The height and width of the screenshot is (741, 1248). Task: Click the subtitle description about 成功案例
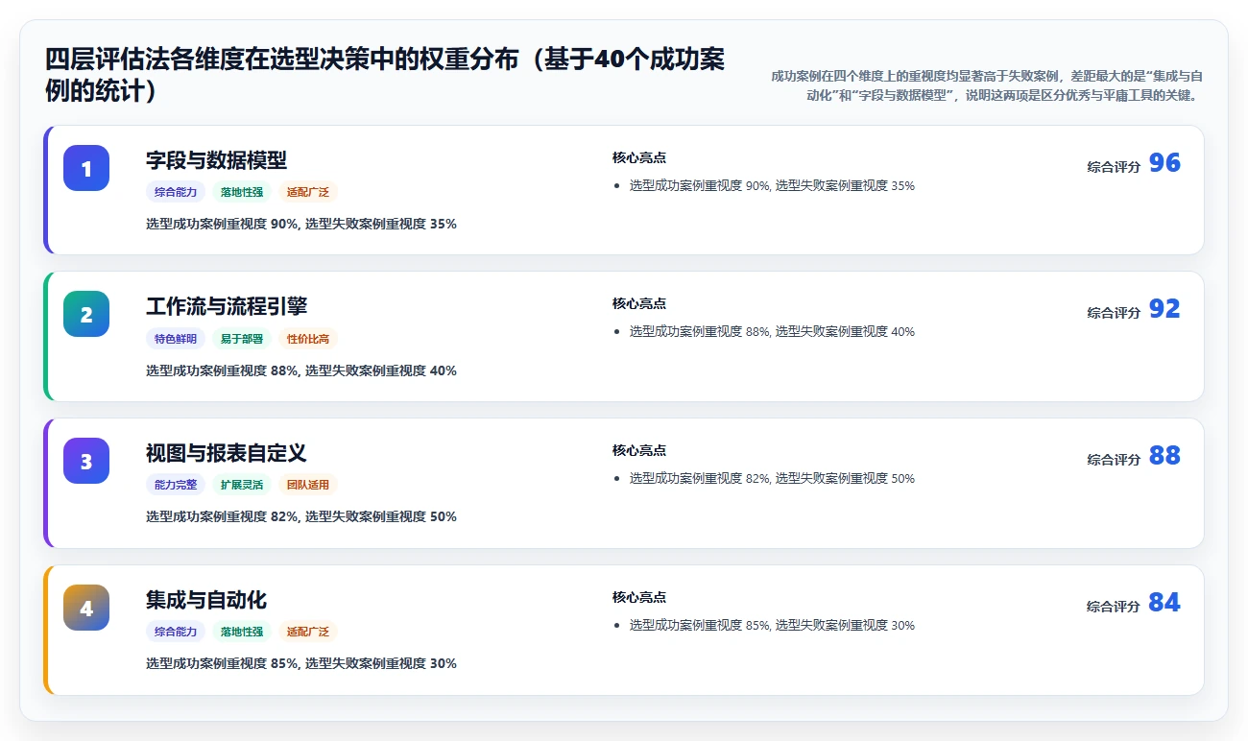click(x=986, y=85)
